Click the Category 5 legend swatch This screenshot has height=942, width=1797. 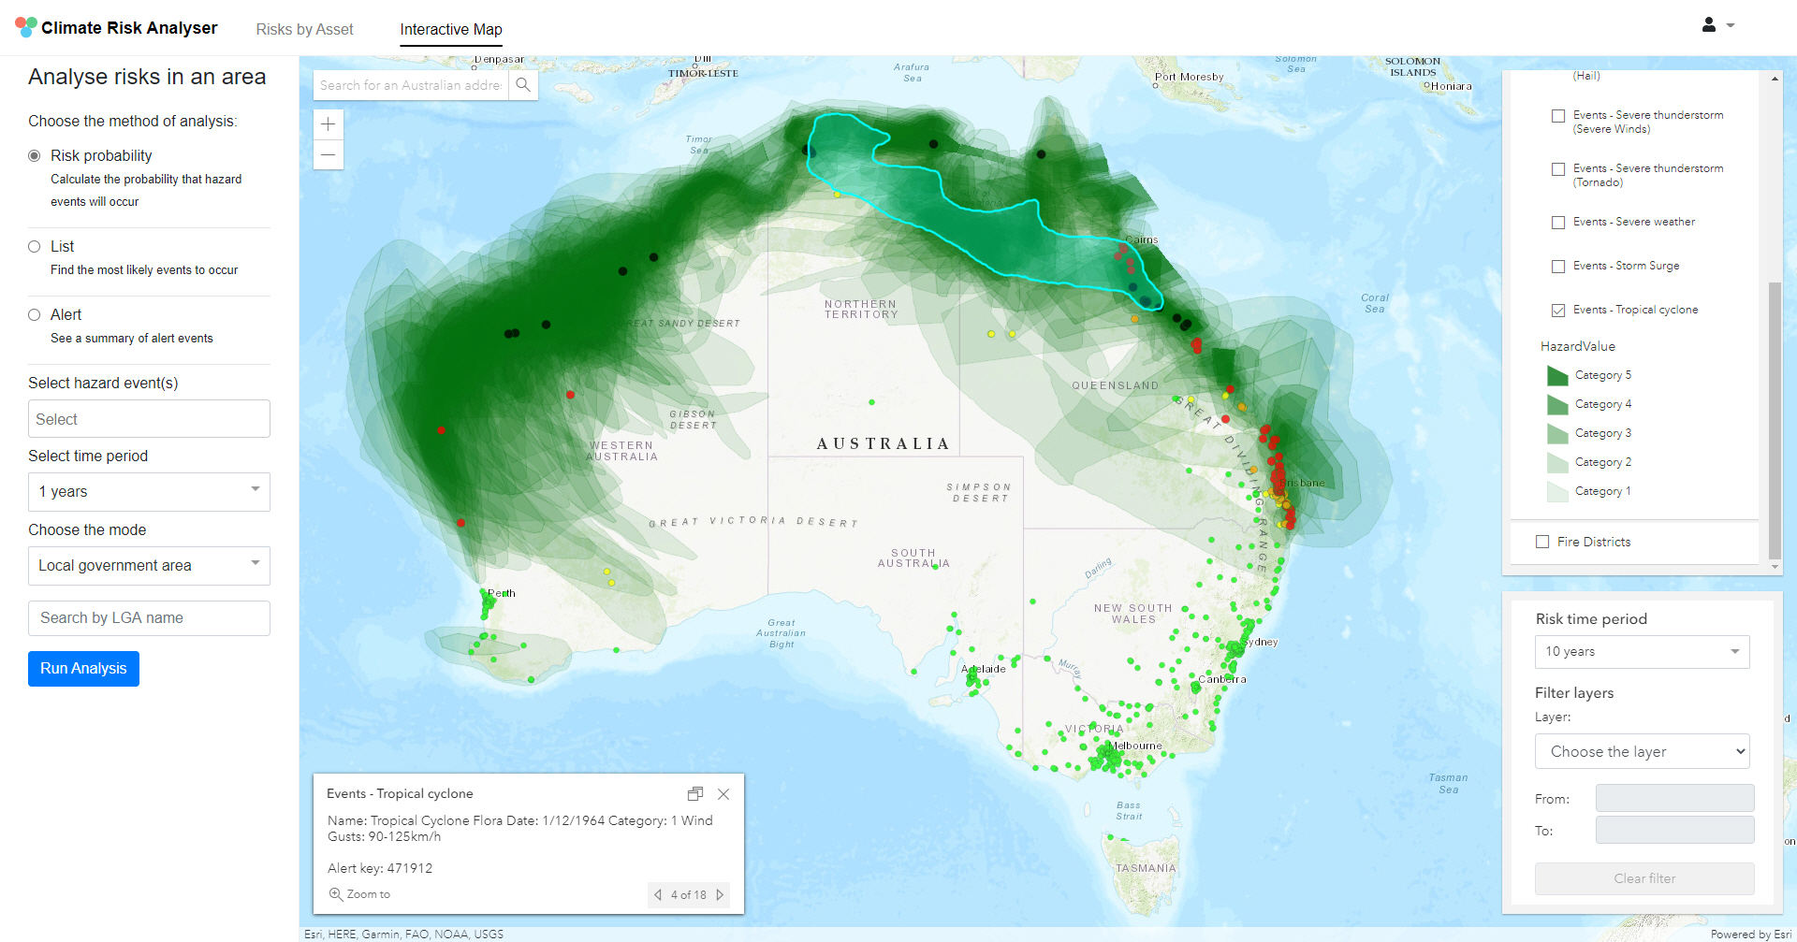tap(1557, 375)
